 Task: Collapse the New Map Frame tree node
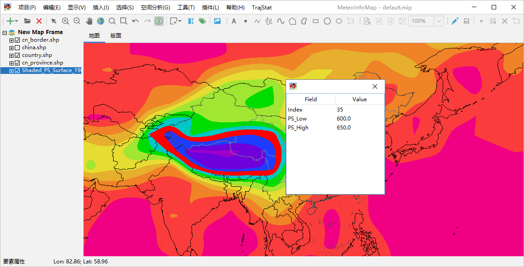point(4,33)
